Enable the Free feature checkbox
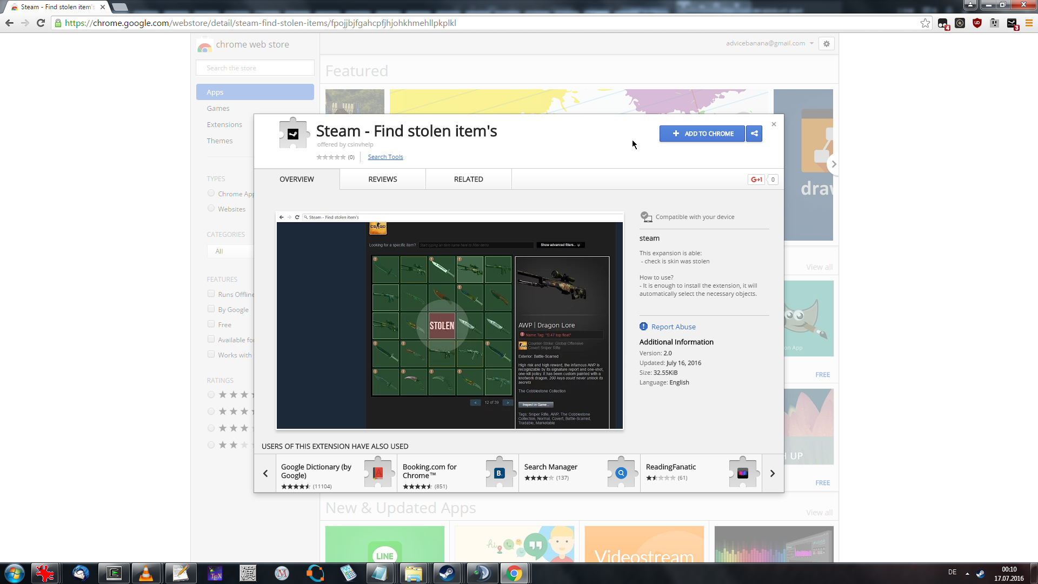The image size is (1038, 584). pos(211,324)
